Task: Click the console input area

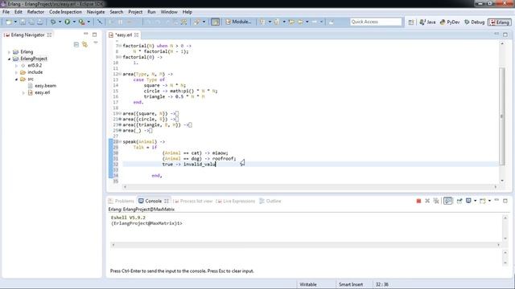Action: pos(306,258)
